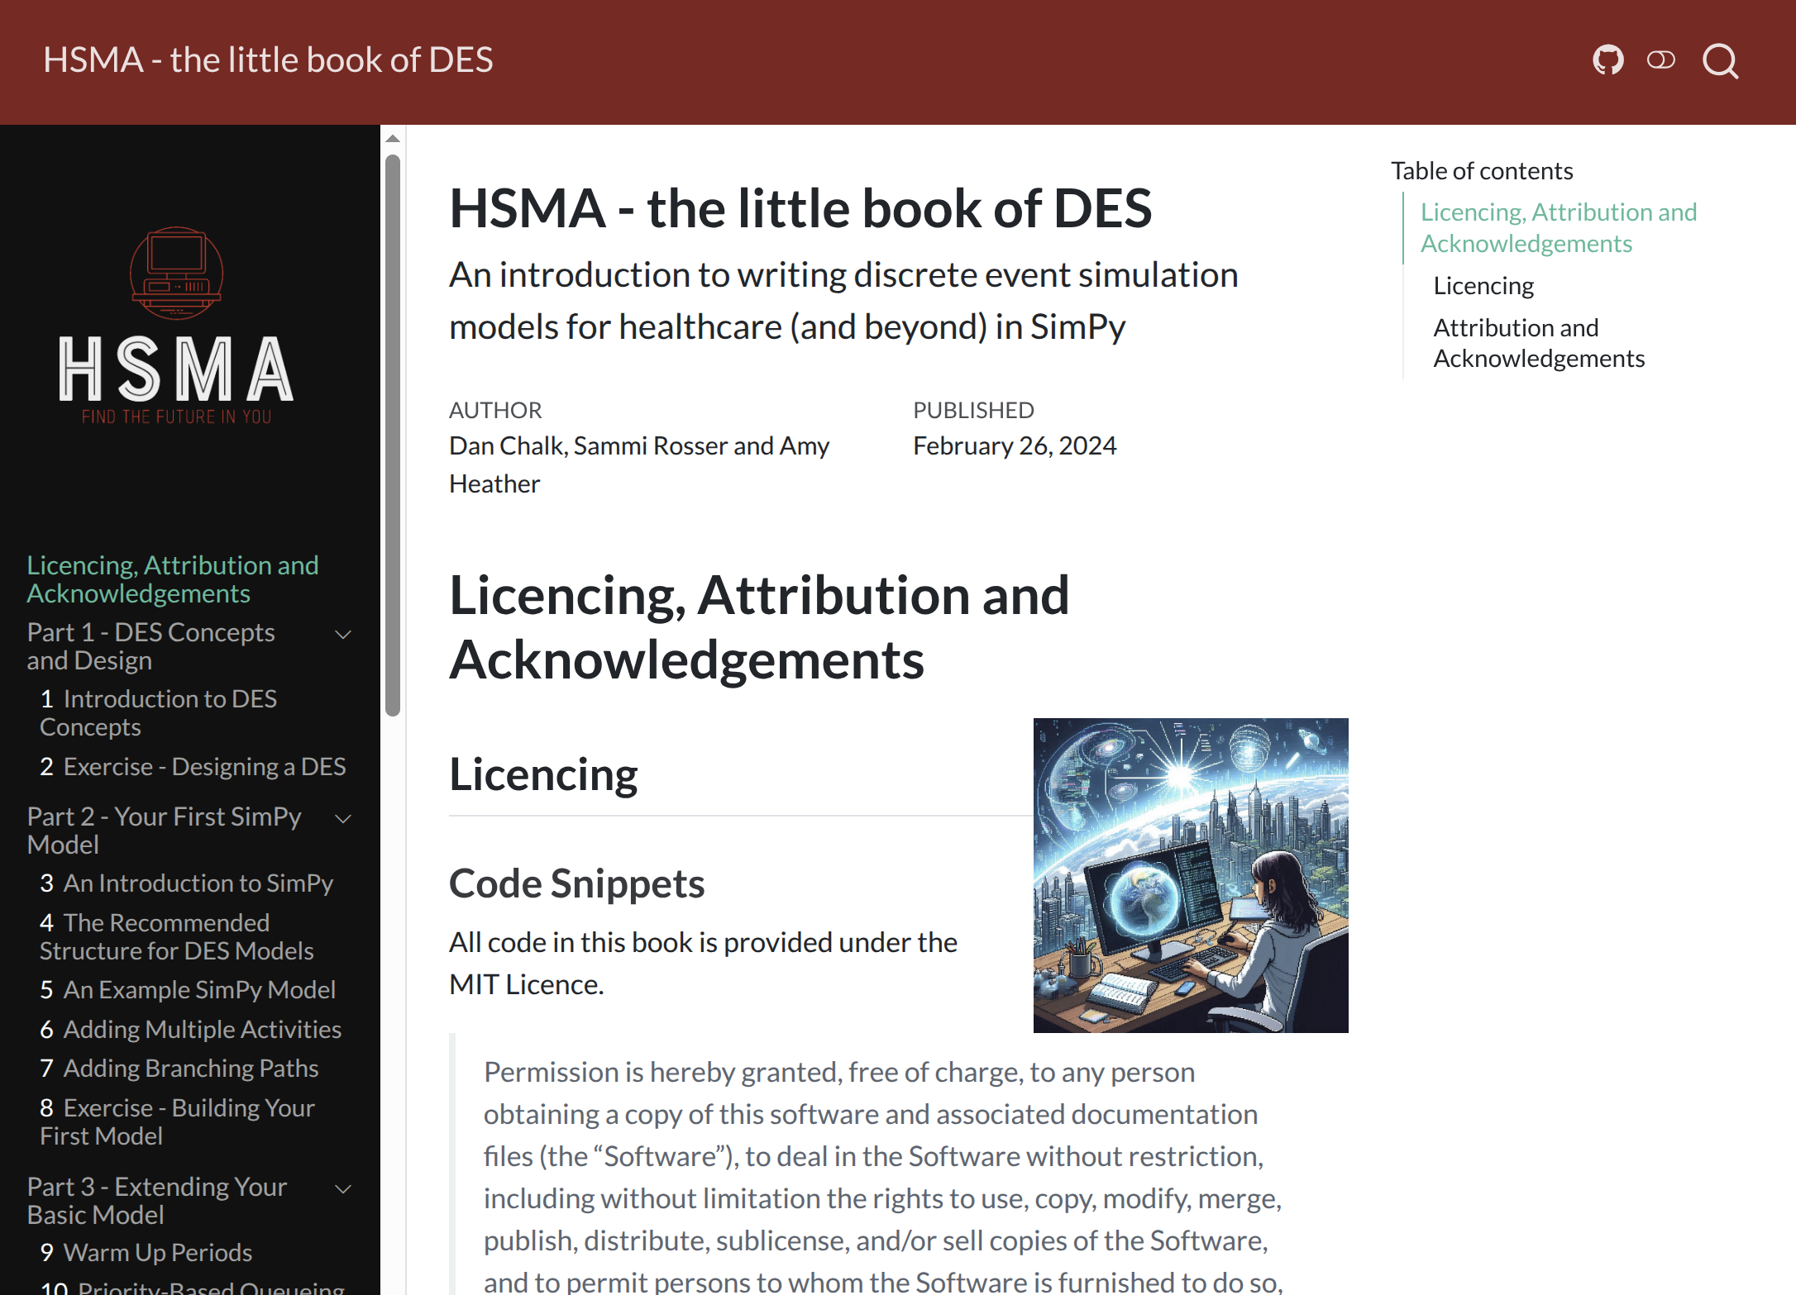Open chapter 3 An Introduction to SimPy
Viewport: 1796px width, 1295px height.
pyautogui.click(x=198, y=883)
